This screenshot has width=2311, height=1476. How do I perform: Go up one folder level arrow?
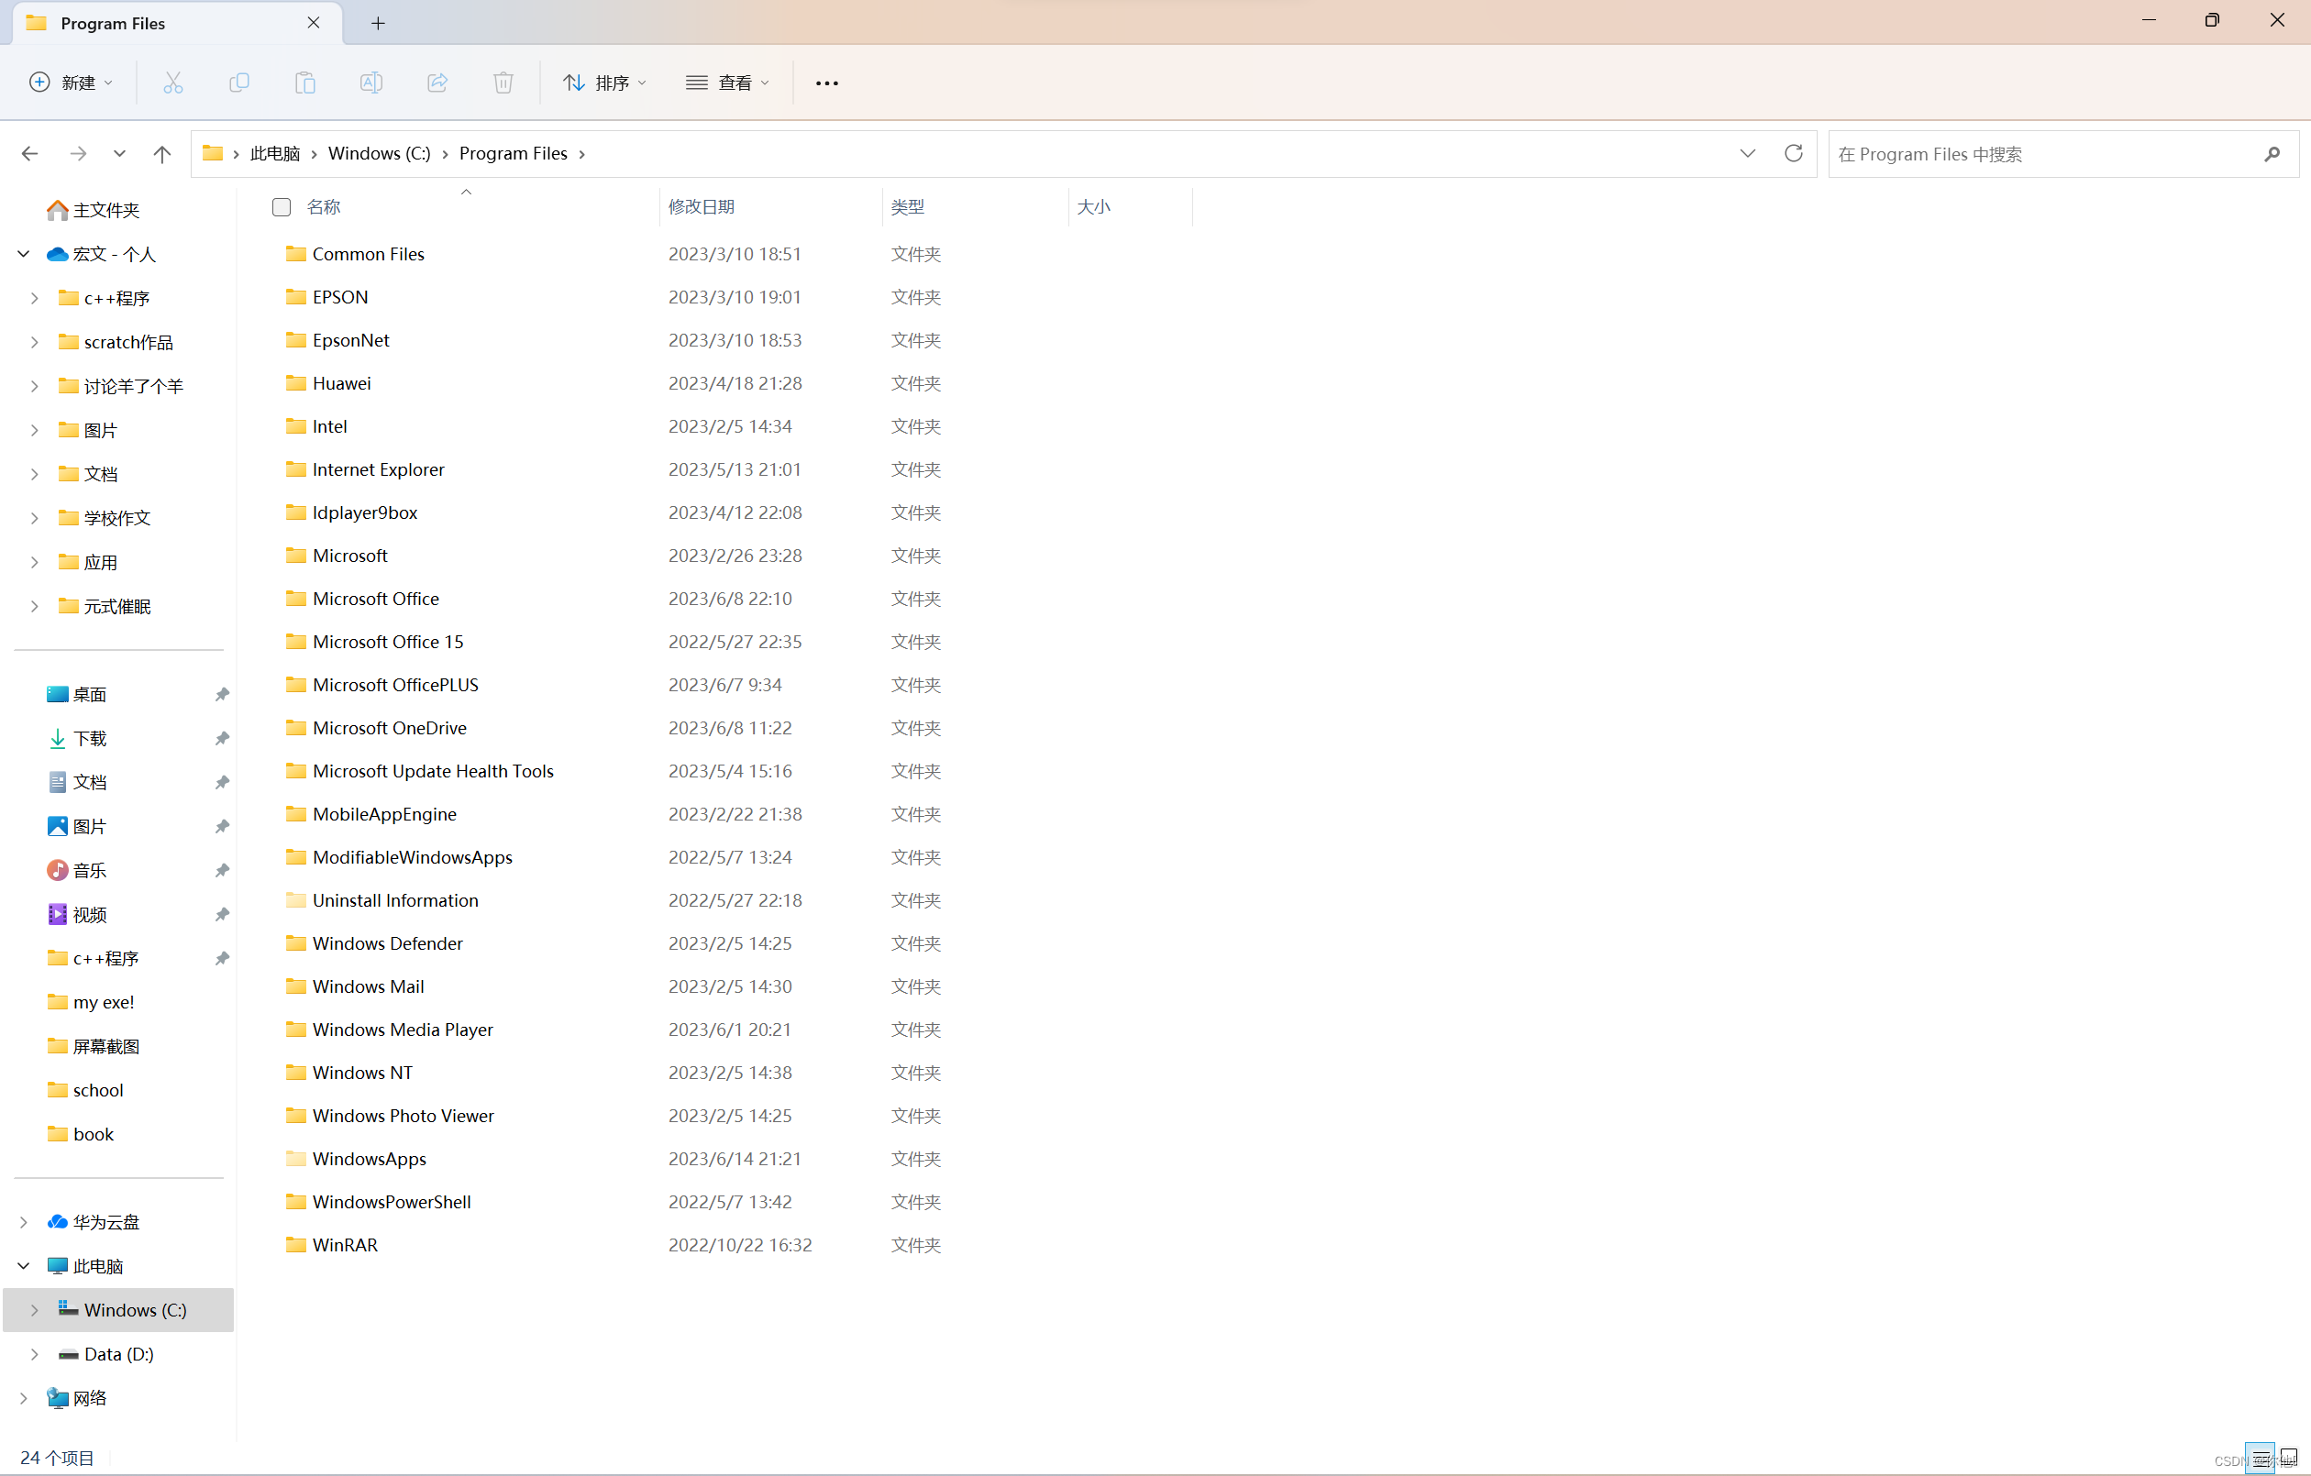pos(162,153)
